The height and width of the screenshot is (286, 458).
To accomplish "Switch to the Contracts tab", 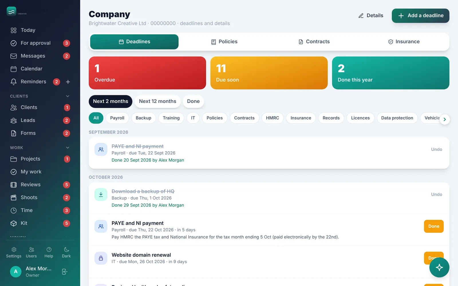I will pos(314,42).
